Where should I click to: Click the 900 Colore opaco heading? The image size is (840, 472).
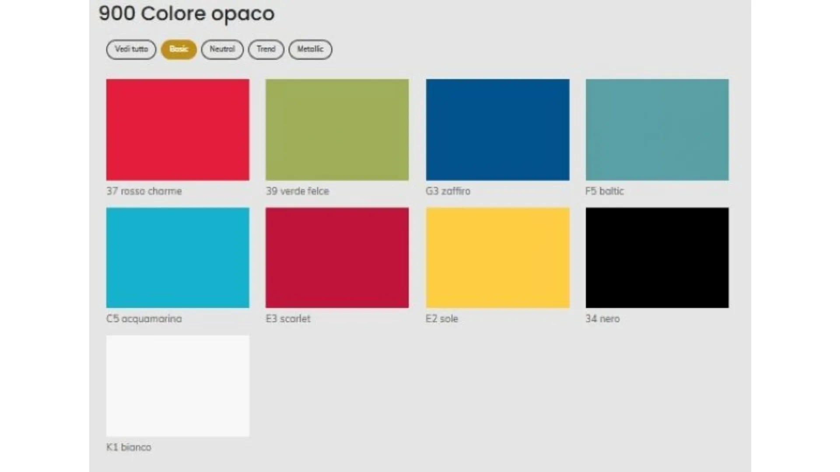pos(186,14)
